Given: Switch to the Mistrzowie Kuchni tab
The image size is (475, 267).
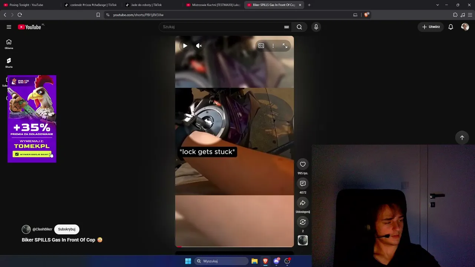Looking at the screenshot, I should point(213,5).
